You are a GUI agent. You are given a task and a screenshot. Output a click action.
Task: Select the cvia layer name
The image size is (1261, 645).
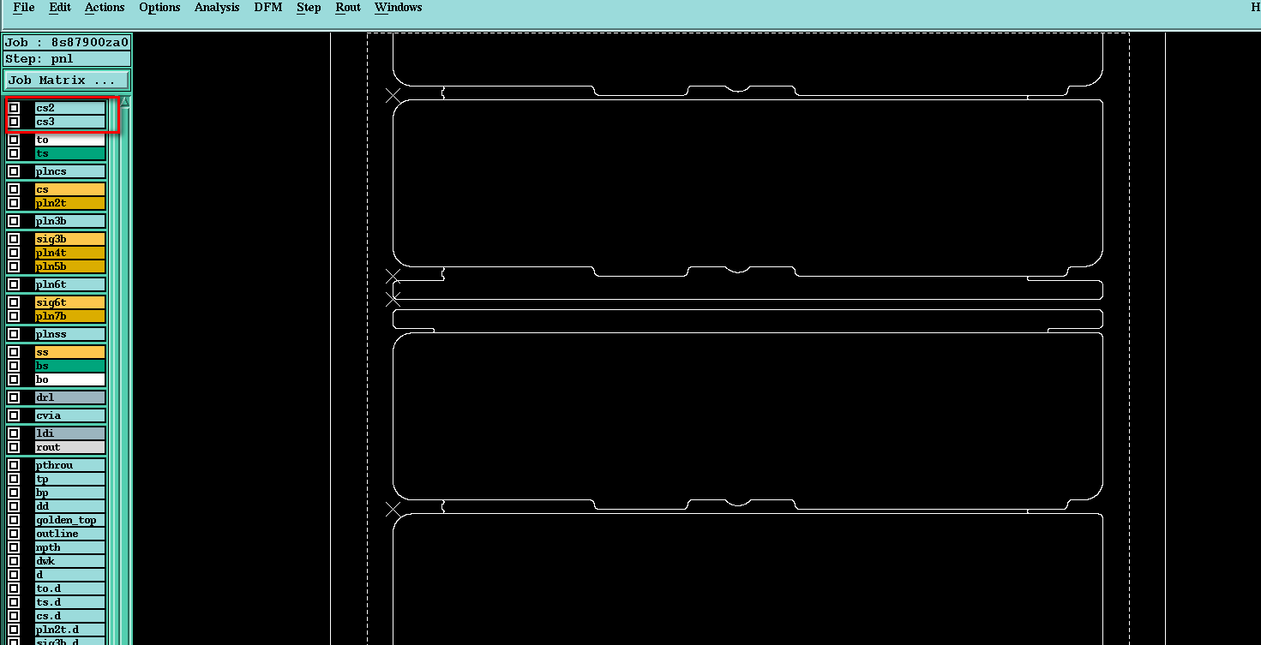(x=70, y=415)
